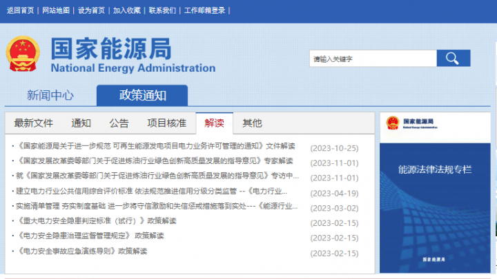497x279 pixels.
Task: Open the 网站地图 link
Action: 56,10
